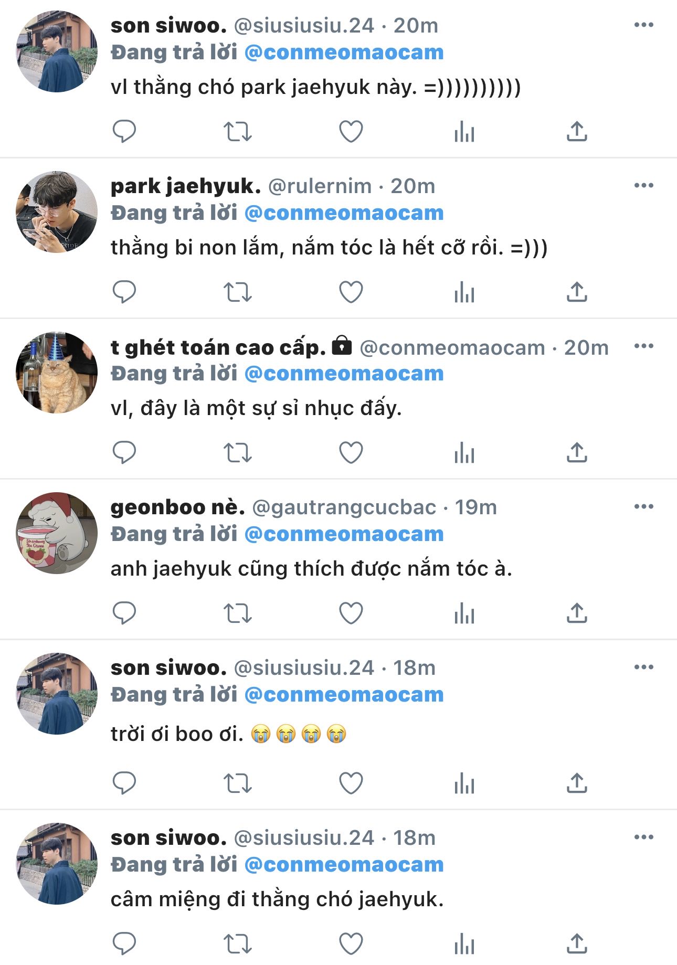677x965 pixels.
Task: Like geonboo nè's tweet about nắm tóc
Action: coord(351,613)
